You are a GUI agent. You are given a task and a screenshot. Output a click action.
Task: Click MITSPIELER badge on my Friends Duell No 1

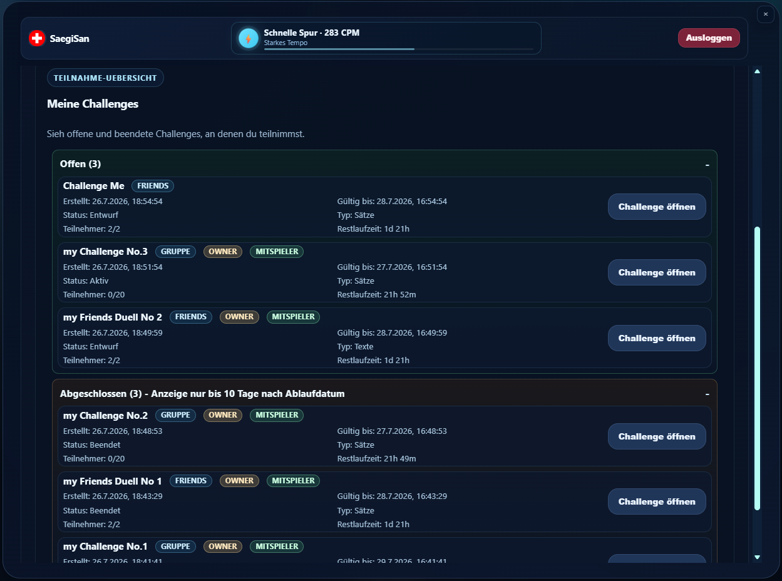point(293,481)
